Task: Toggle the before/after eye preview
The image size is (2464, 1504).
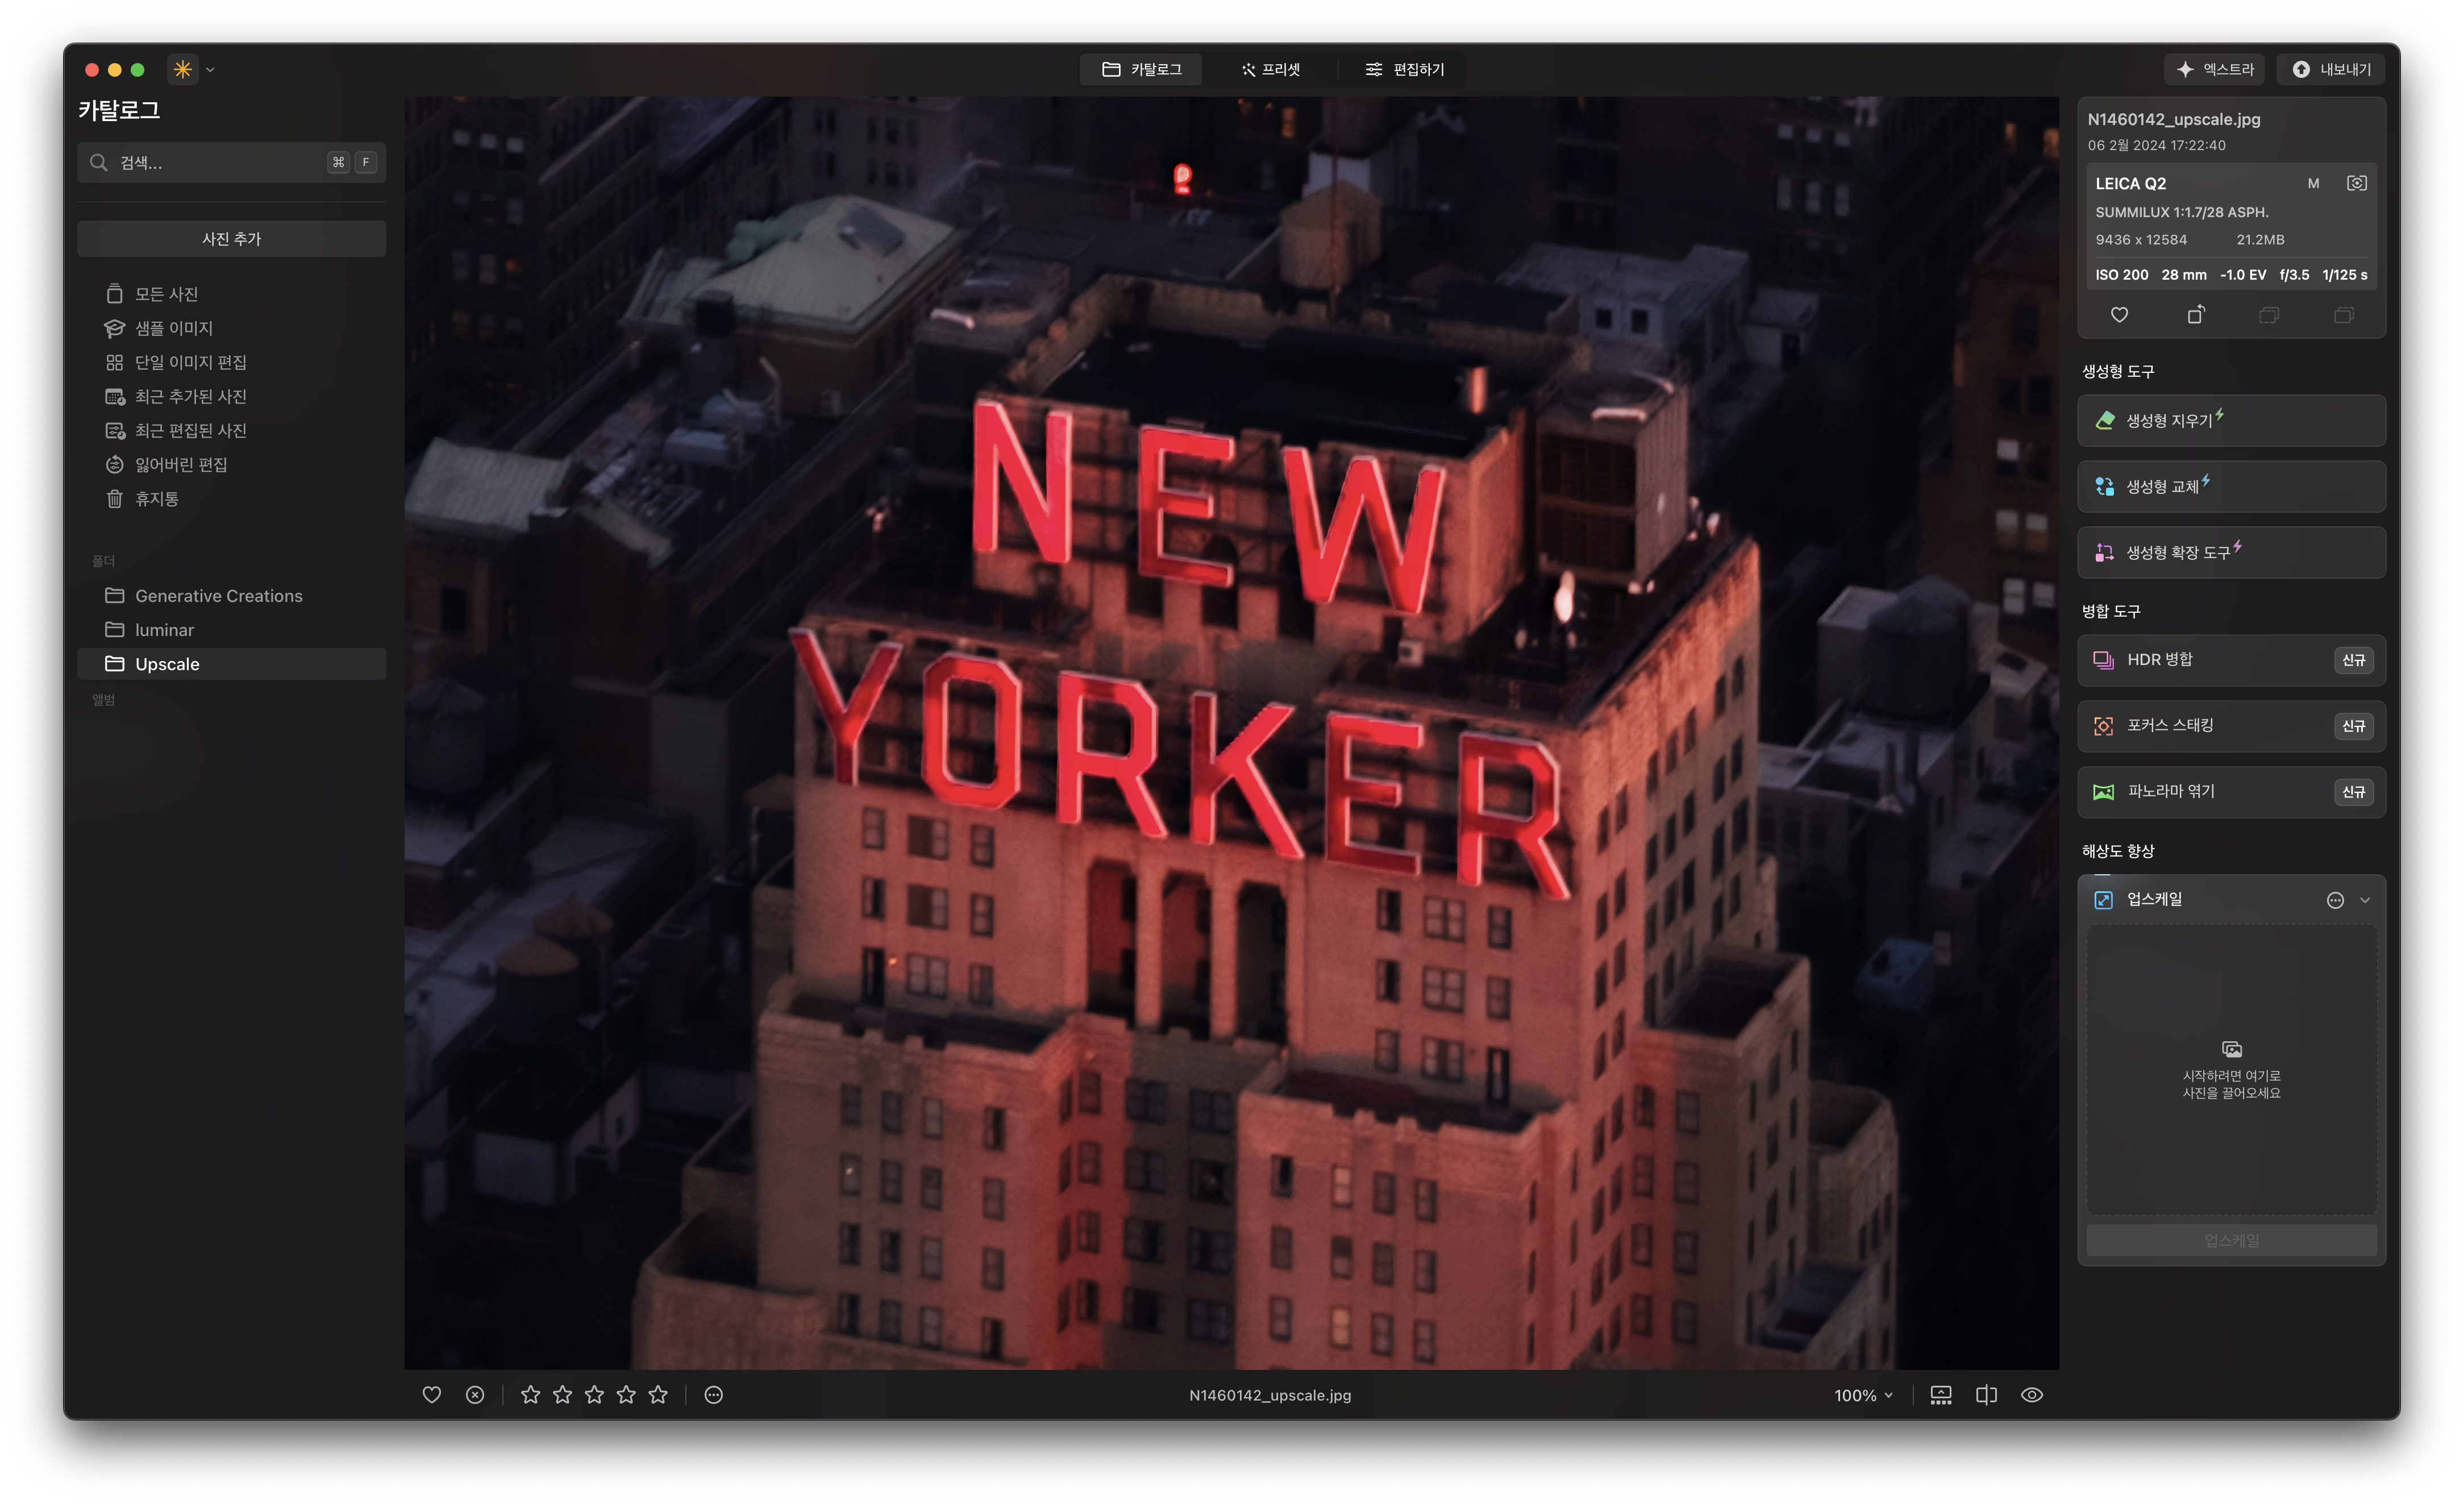Action: click(2031, 1395)
